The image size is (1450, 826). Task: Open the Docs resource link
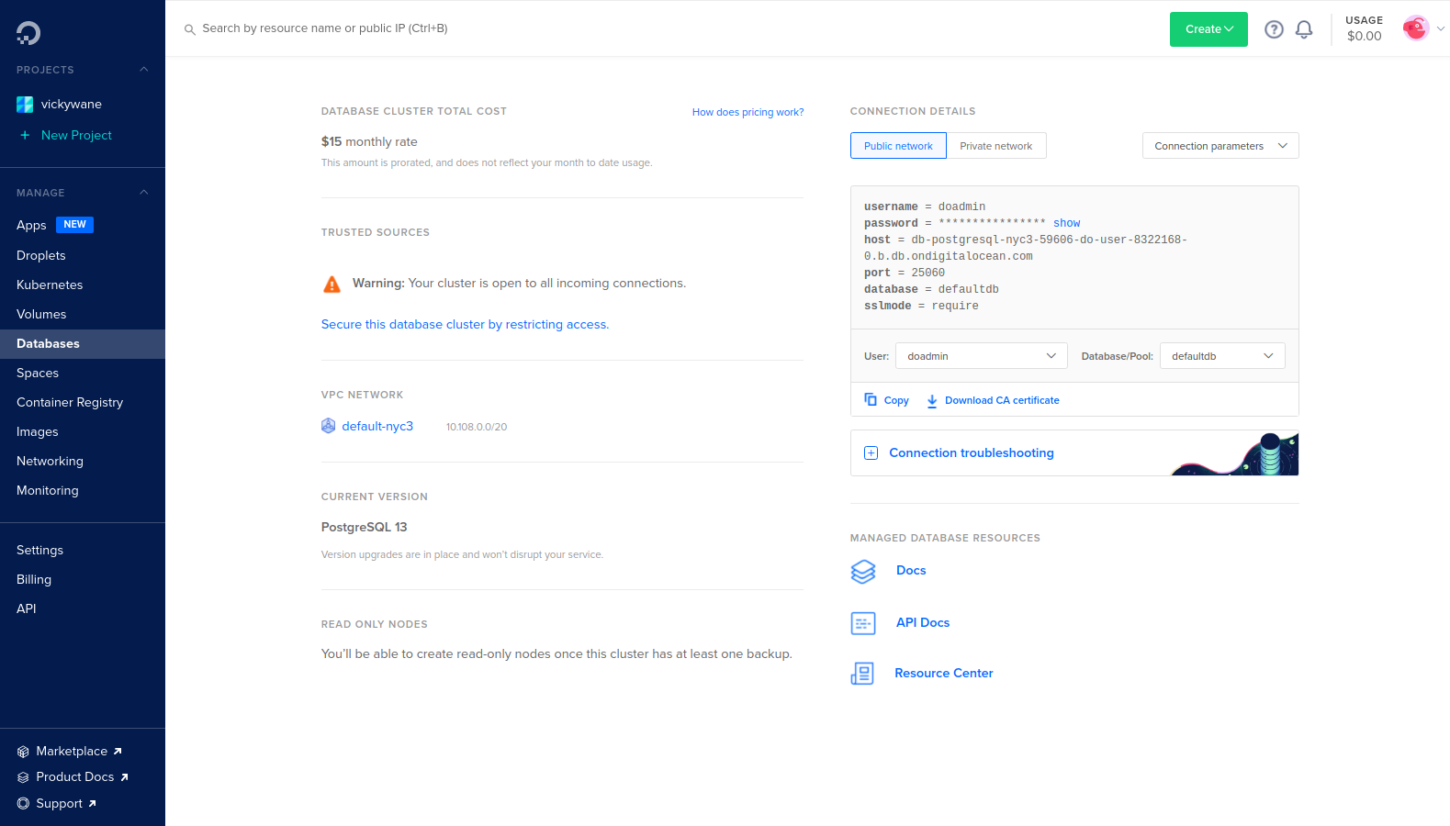point(911,571)
